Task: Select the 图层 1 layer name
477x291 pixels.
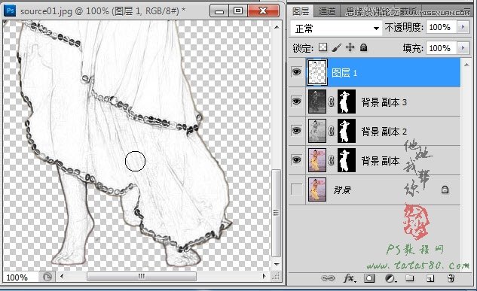Action: click(344, 73)
